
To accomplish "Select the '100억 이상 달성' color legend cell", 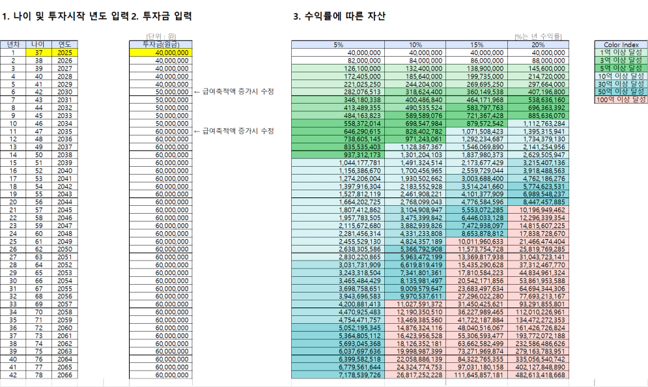I will [x=621, y=100].
